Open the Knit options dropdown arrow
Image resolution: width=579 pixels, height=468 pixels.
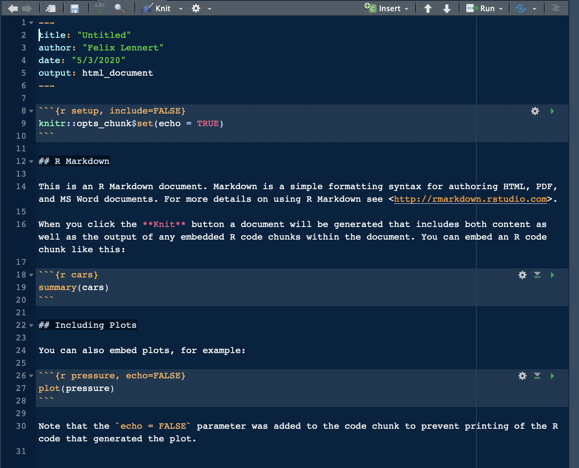181,9
